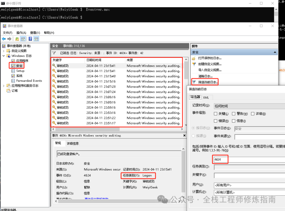This screenshot has height=211, width=285.
Task: Click the key icon of the 23:07:28 event
Action: [x=54, y=87]
